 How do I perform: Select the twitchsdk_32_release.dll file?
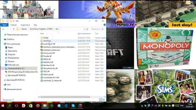[52, 81]
